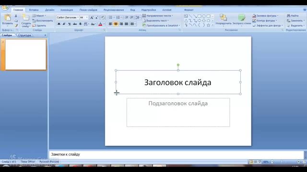The width and height of the screenshot is (307, 172).
Task: Open the Calibri font name combo box
Action: (x=68, y=18)
